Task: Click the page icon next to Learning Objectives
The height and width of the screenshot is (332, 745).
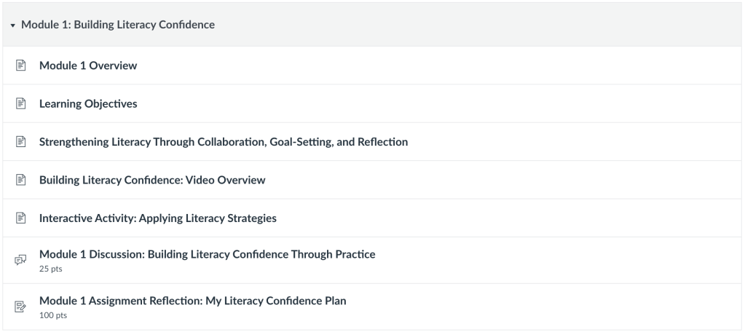Action: (20, 103)
